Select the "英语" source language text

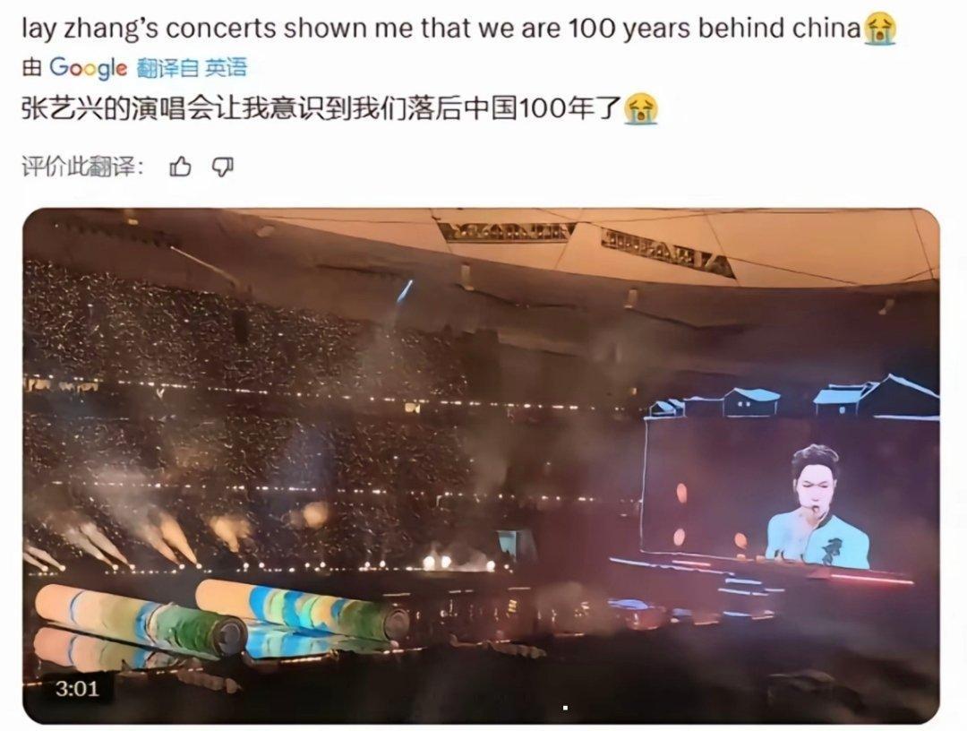[x=226, y=68]
